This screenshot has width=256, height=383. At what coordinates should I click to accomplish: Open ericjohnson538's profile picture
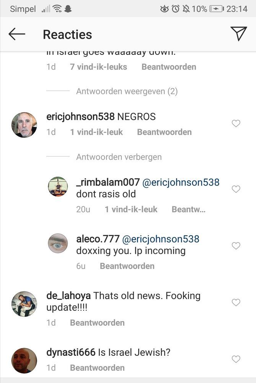[x=24, y=125]
